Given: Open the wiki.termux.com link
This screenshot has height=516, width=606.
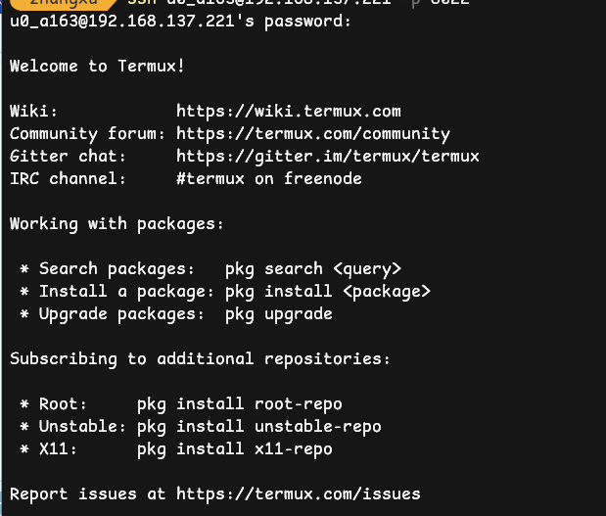Looking at the screenshot, I should [x=289, y=112].
